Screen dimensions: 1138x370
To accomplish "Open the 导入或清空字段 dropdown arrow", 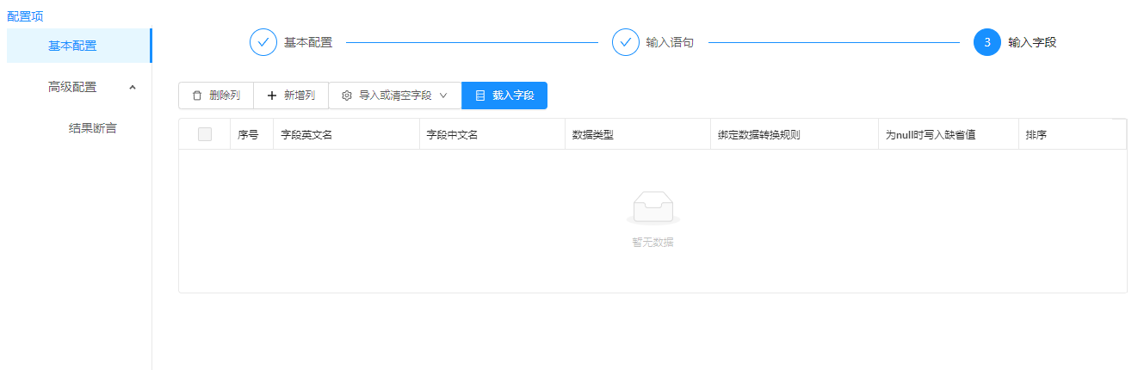I will point(443,96).
